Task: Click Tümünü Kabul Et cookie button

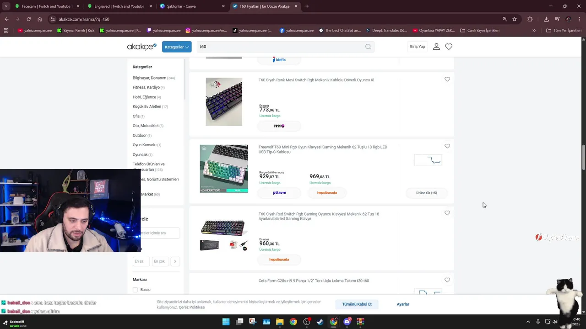Action: click(x=357, y=304)
